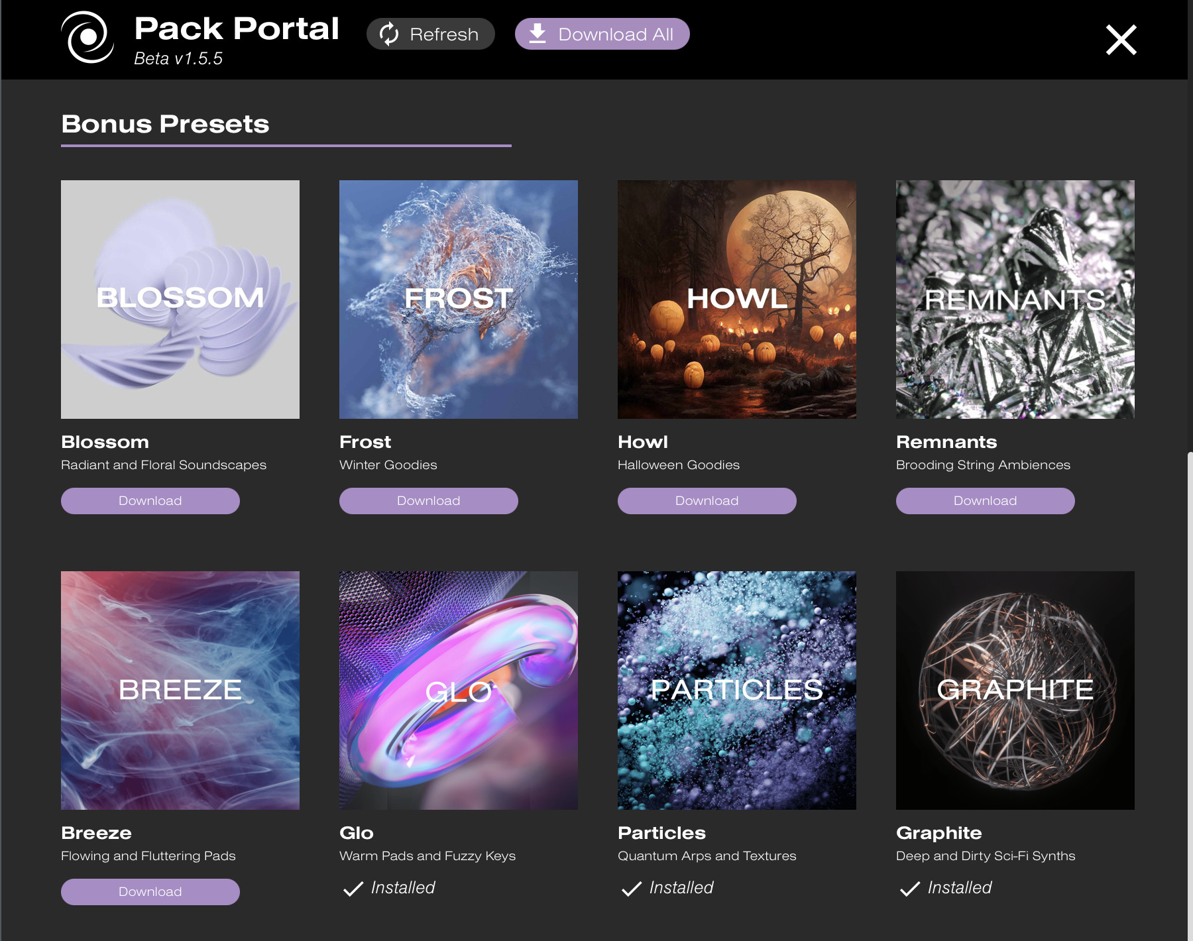Image resolution: width=1193 pixels, height=941 pixels.
Task: Open the Graphite pack cover thumbnail
Action: pyautogui.click(x=1015, y=691)
